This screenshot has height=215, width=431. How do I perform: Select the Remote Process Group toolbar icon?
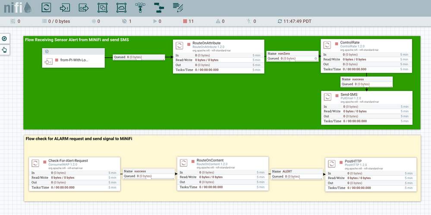[121, 8]
